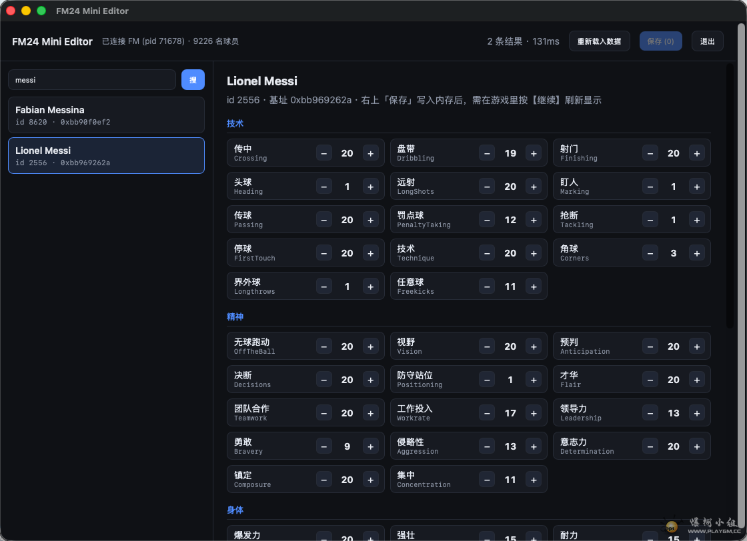Decrease the Bravery (勇敢) value
This screenshot has width=747, height=541.
pyautogui.click(x=324, y=446)
